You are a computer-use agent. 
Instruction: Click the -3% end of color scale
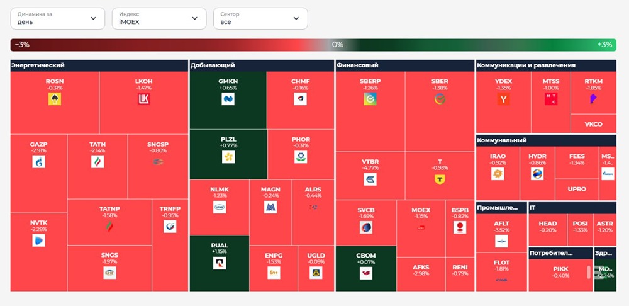22,45
